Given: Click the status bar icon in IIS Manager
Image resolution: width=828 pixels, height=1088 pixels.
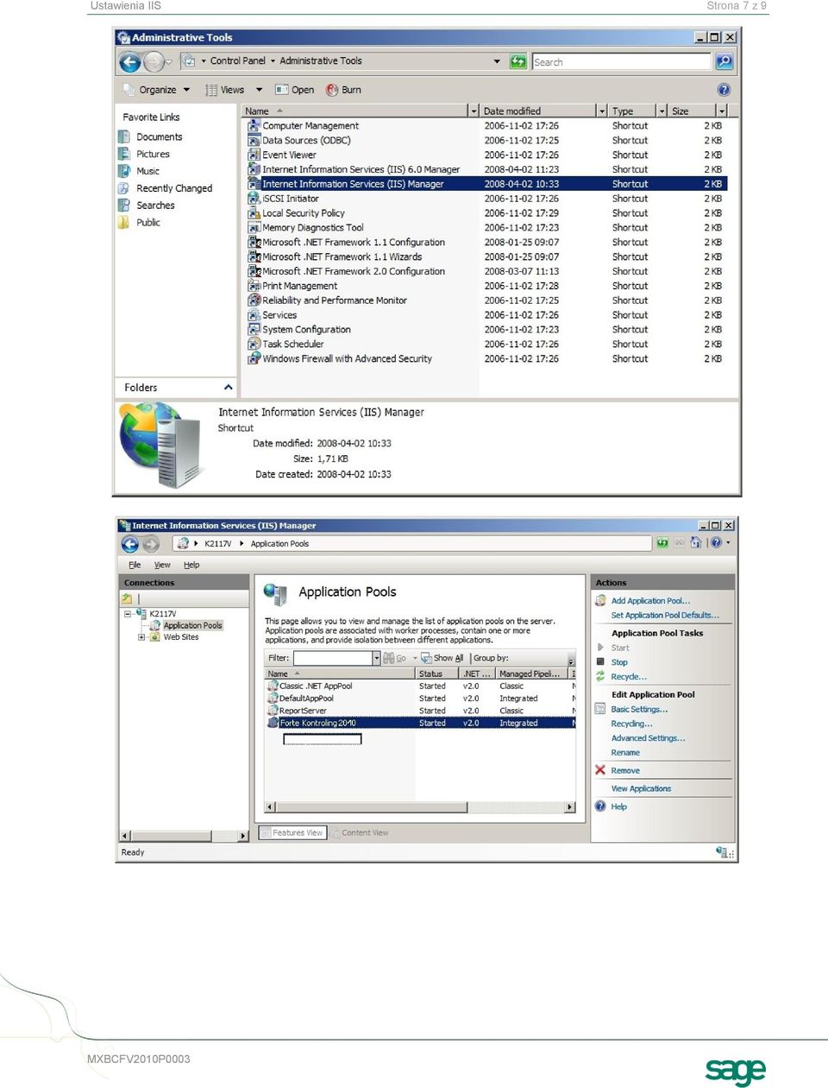Looking at the screenshot, I should pyautogui.click(x=723, y=852).
